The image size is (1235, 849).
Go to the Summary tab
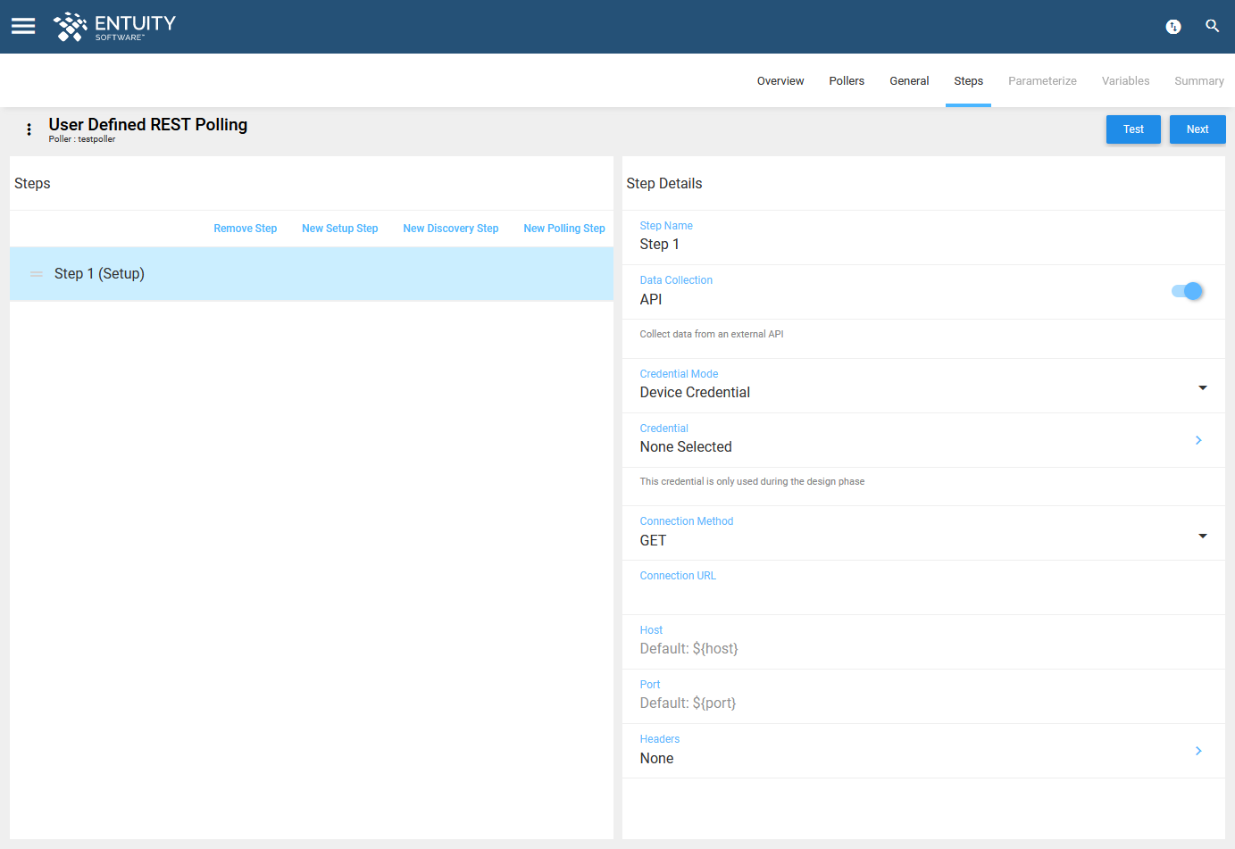(x=1198, y=81)
